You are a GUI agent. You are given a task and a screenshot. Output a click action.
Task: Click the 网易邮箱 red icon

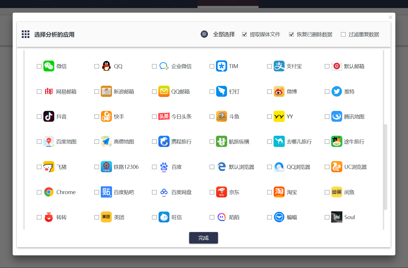[x=49, y=91]
